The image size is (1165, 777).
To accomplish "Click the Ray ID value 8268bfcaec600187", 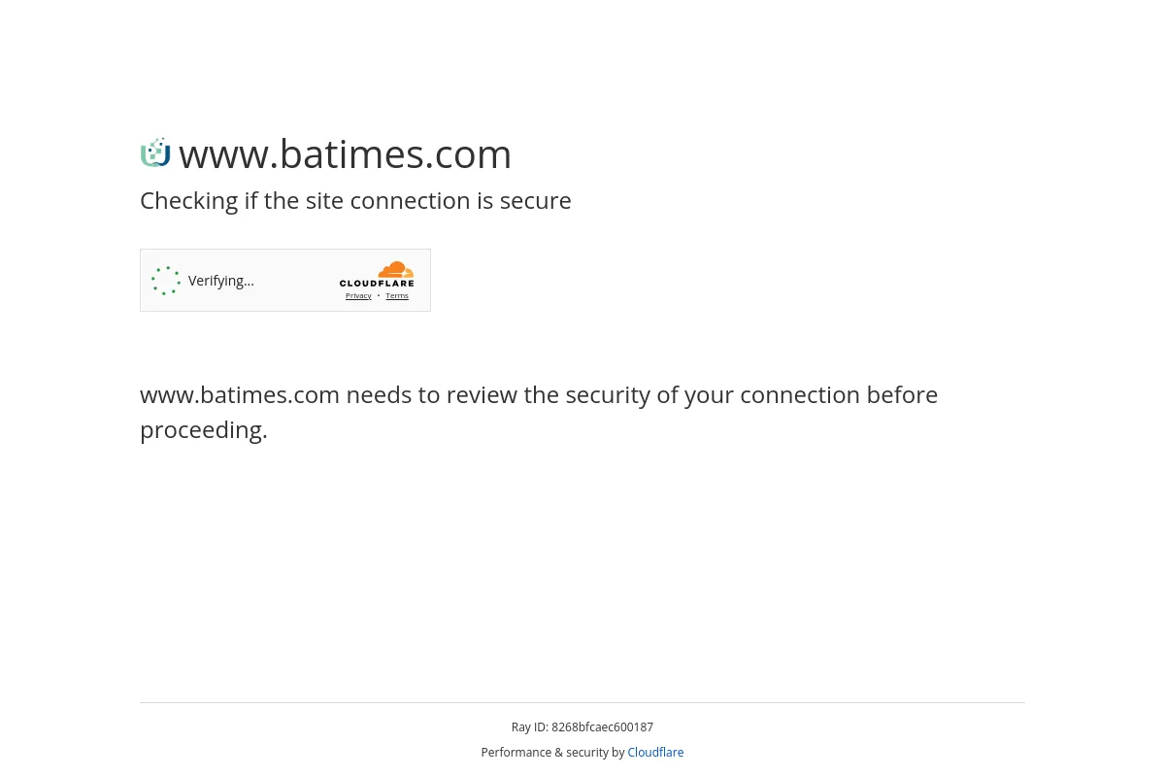I will tap(603, 727).
